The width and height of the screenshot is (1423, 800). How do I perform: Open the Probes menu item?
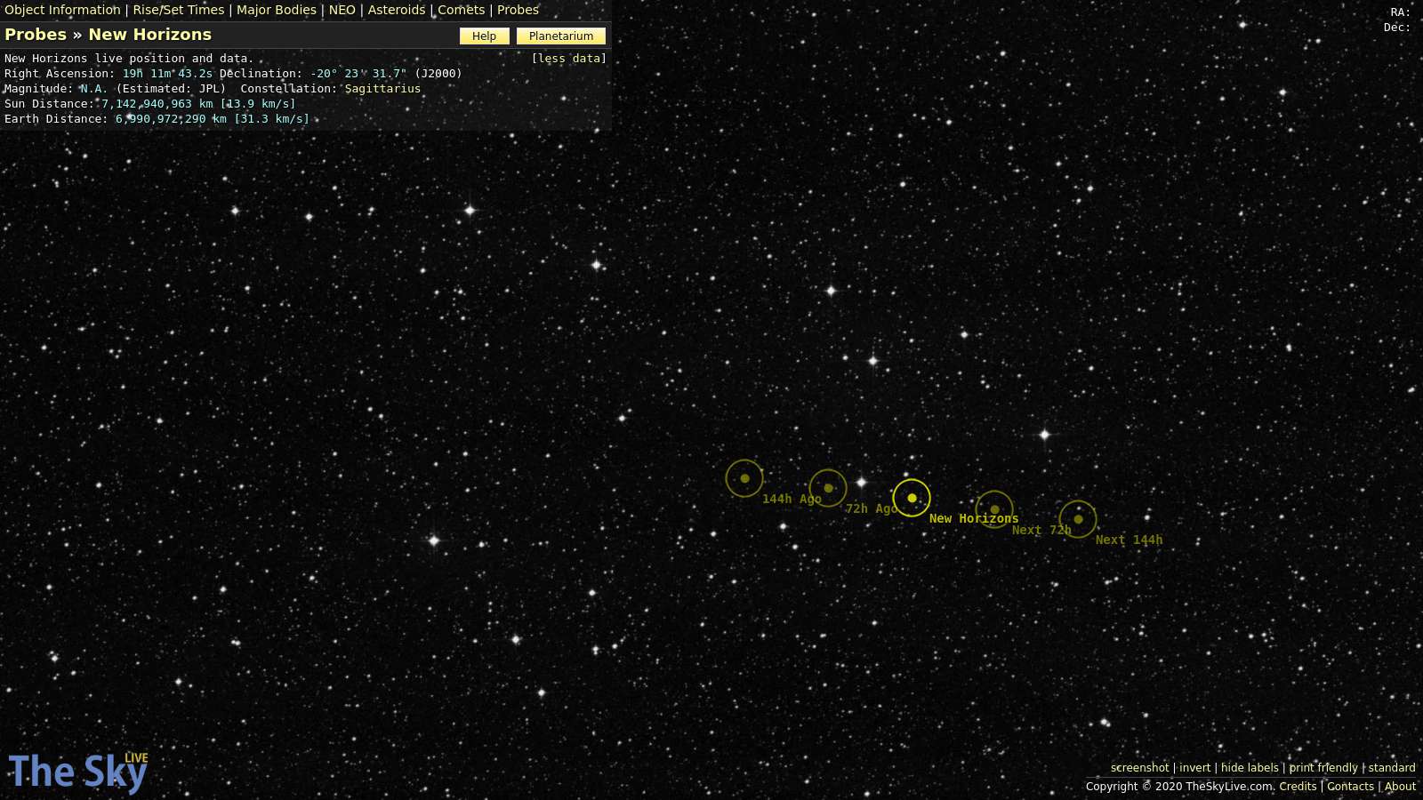519,10
